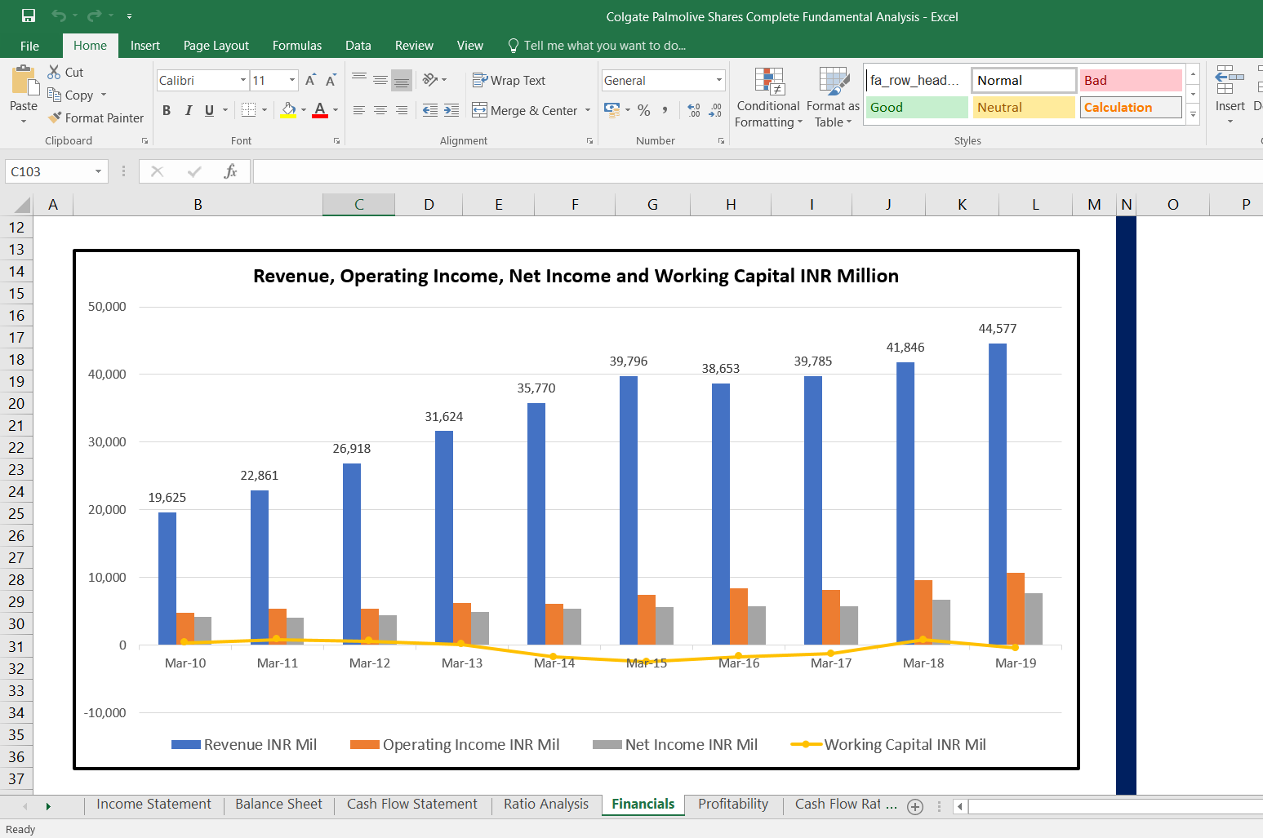Open Cash Flow Statement sheet tab

(x=412, y=804)
